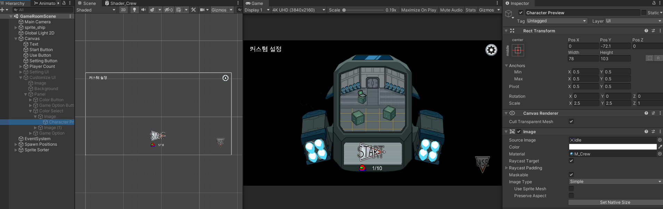
Task: Toggle Stats button in Game view
Action: click(470, 10)
